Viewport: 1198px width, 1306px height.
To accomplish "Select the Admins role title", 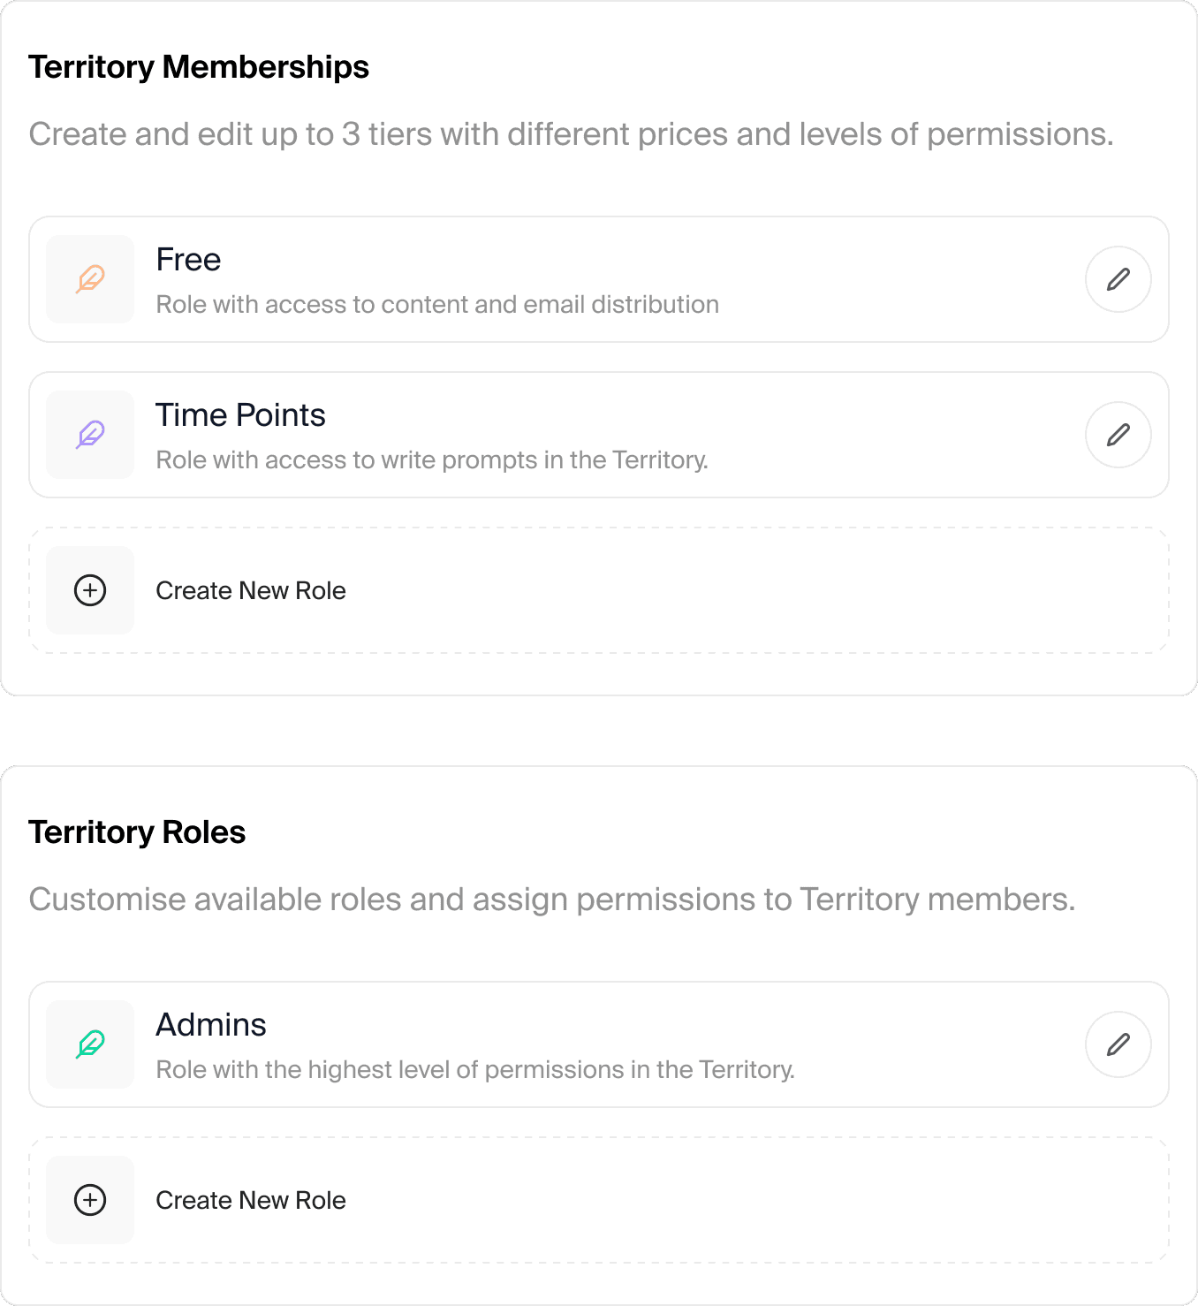I will 211,1025.
